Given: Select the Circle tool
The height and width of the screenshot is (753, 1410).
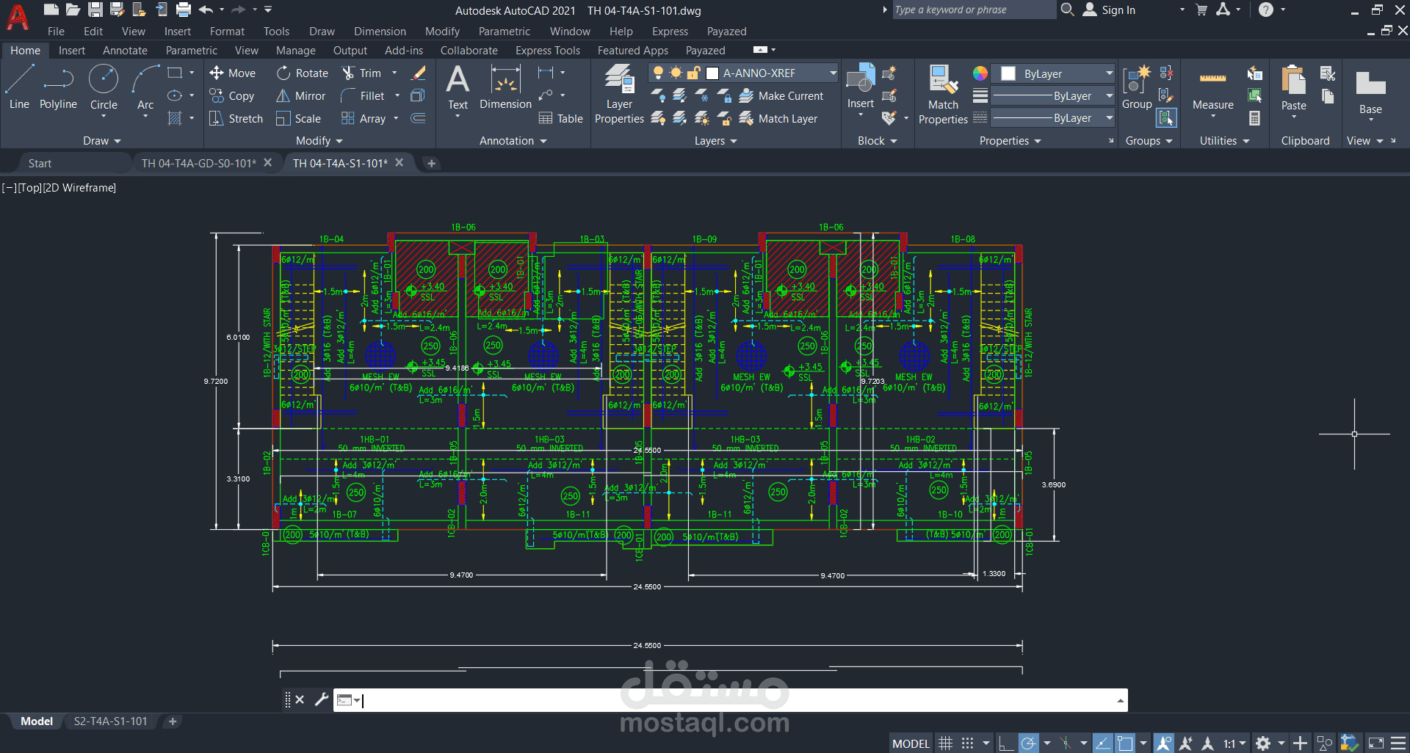Looking at the screenshot, I should click(104, 87).
